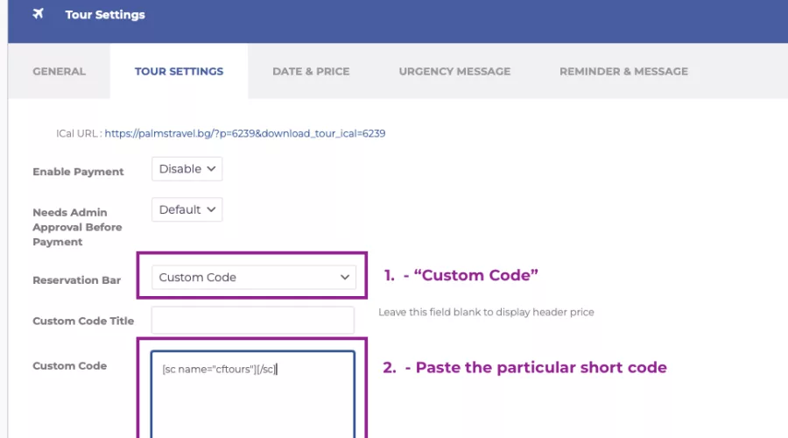
Task: Open the Date & Price tab
Action: (311, 72)
